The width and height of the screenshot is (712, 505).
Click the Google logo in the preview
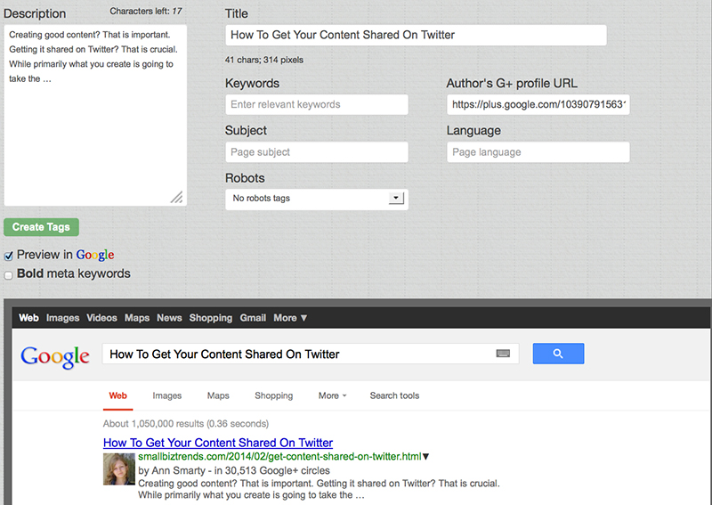[55, 357]
